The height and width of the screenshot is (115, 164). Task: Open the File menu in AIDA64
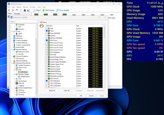click(9, 7)
